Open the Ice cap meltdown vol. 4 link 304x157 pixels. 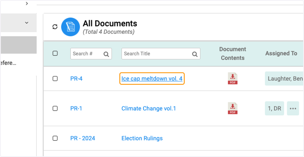[152, 78]
